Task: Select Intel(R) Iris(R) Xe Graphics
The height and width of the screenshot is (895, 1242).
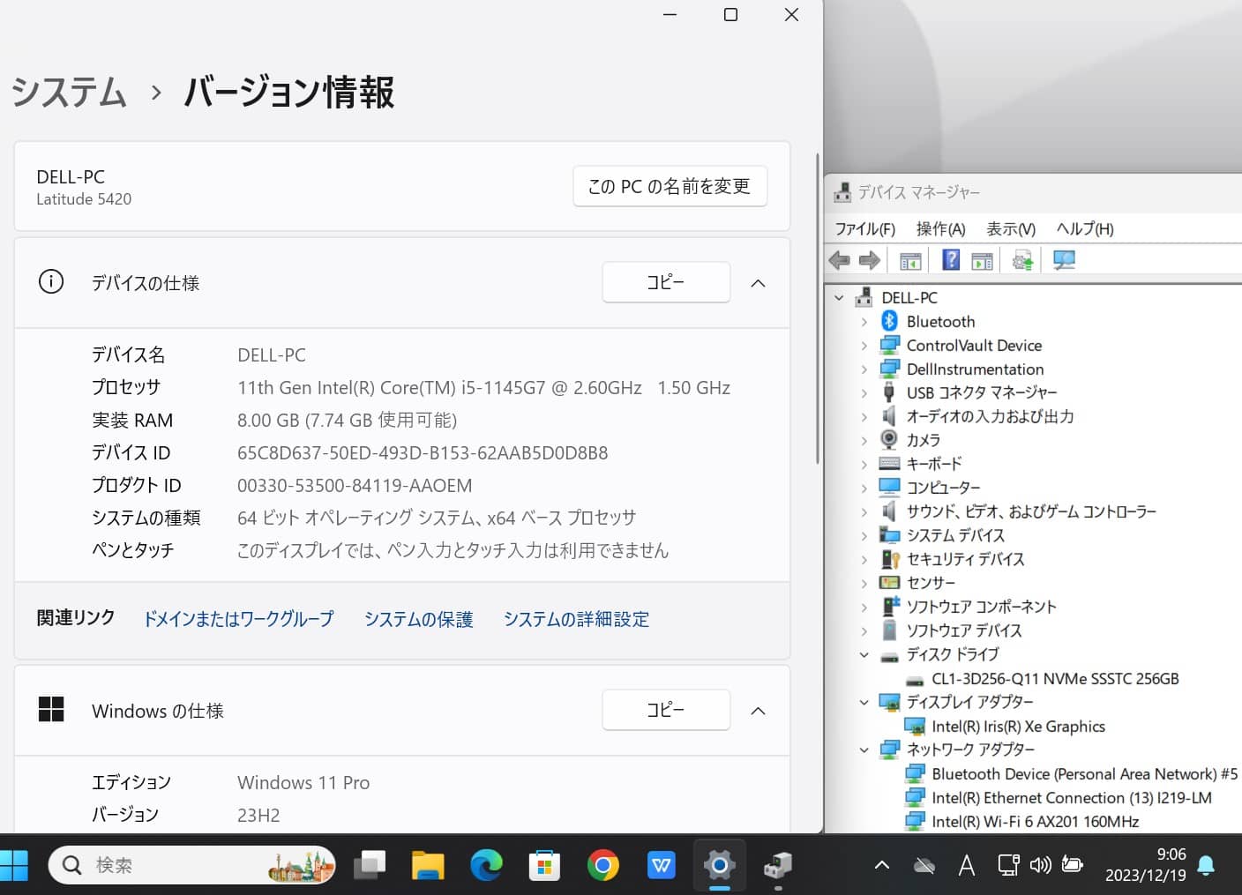Action: tap(1018, 727)
